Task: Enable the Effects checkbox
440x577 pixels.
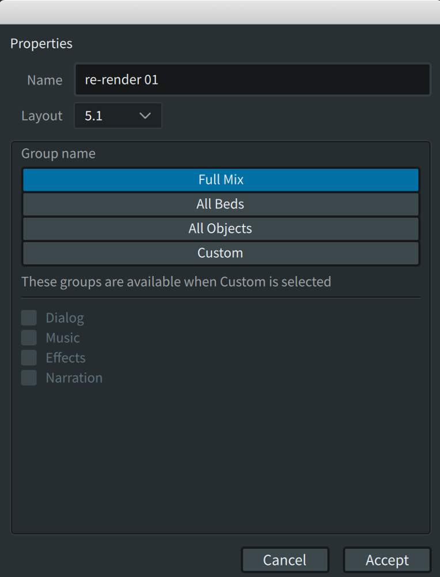Action: click(x=29, y=357)
